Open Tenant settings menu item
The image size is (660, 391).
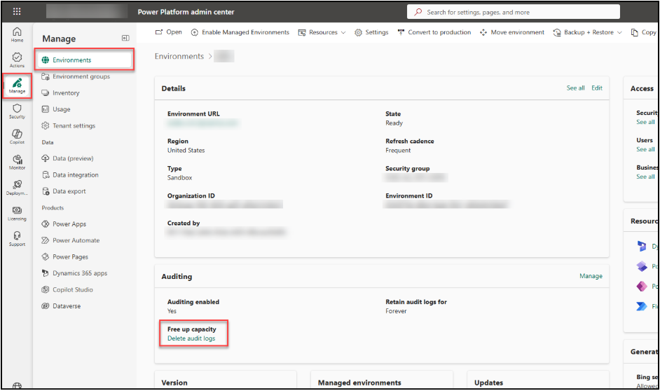[x=74, y=125]
